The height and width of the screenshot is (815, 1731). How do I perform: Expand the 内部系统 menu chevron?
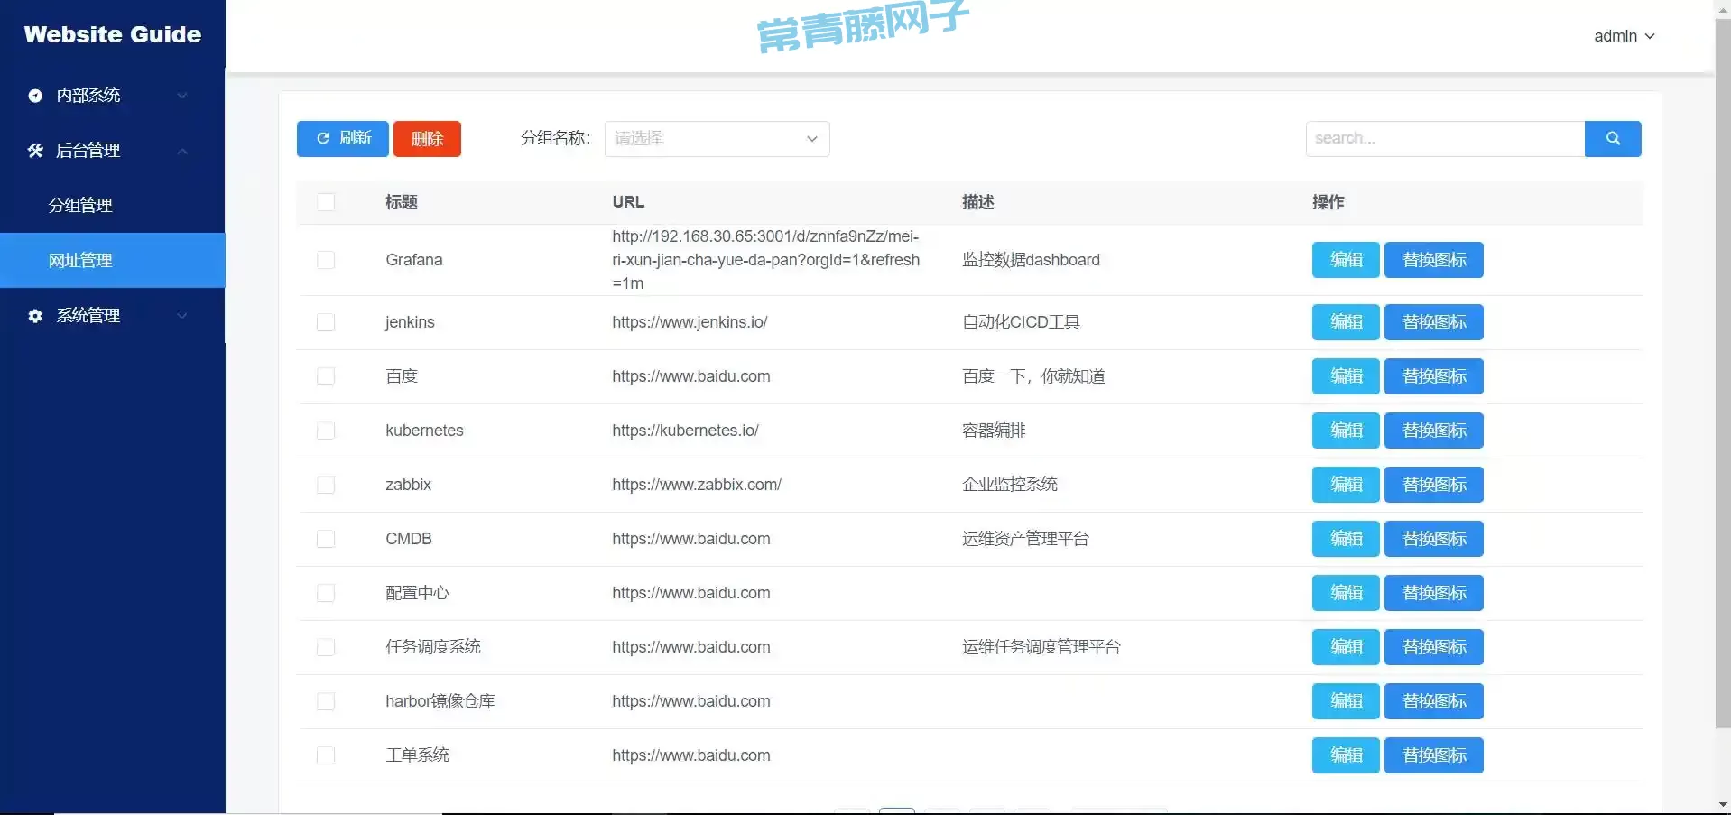pyautogui.click(x=182, y=96)
